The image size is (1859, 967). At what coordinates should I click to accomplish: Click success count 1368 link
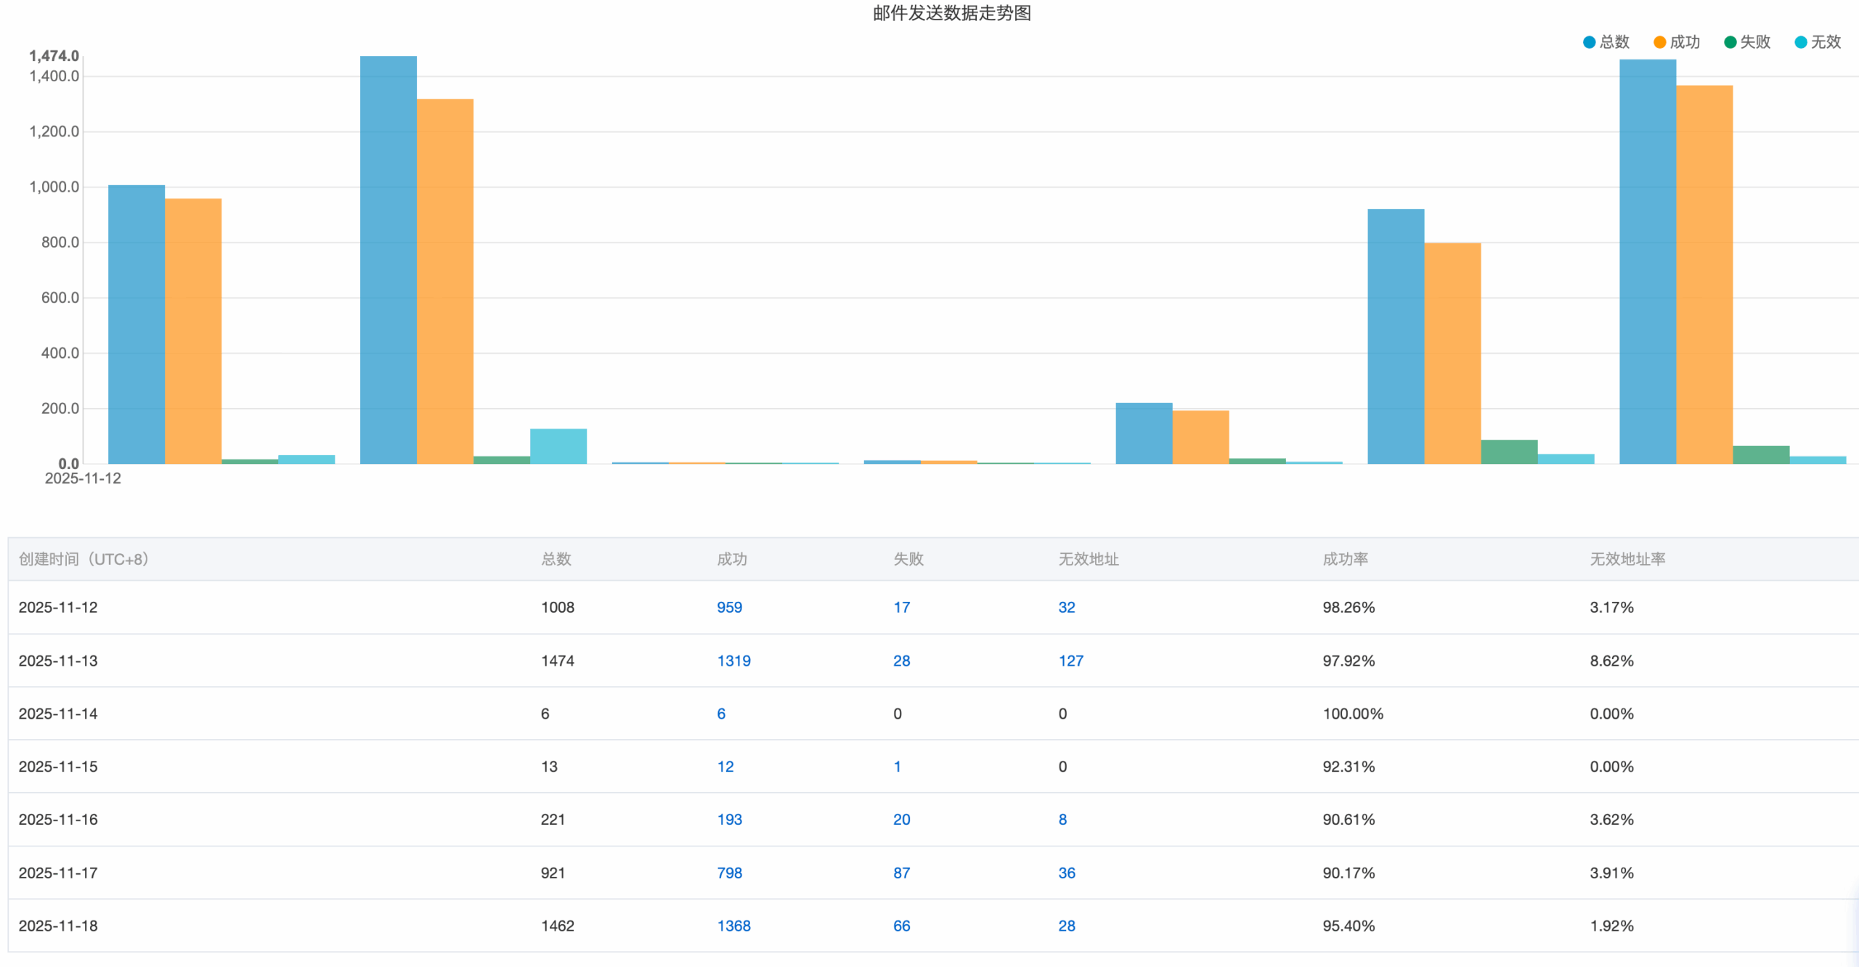pos(733,926)
